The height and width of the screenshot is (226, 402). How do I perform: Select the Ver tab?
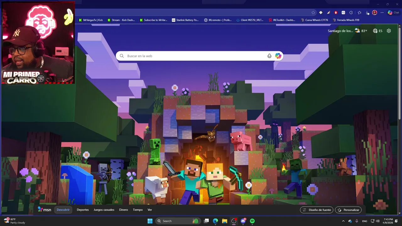tap(150, 210)
